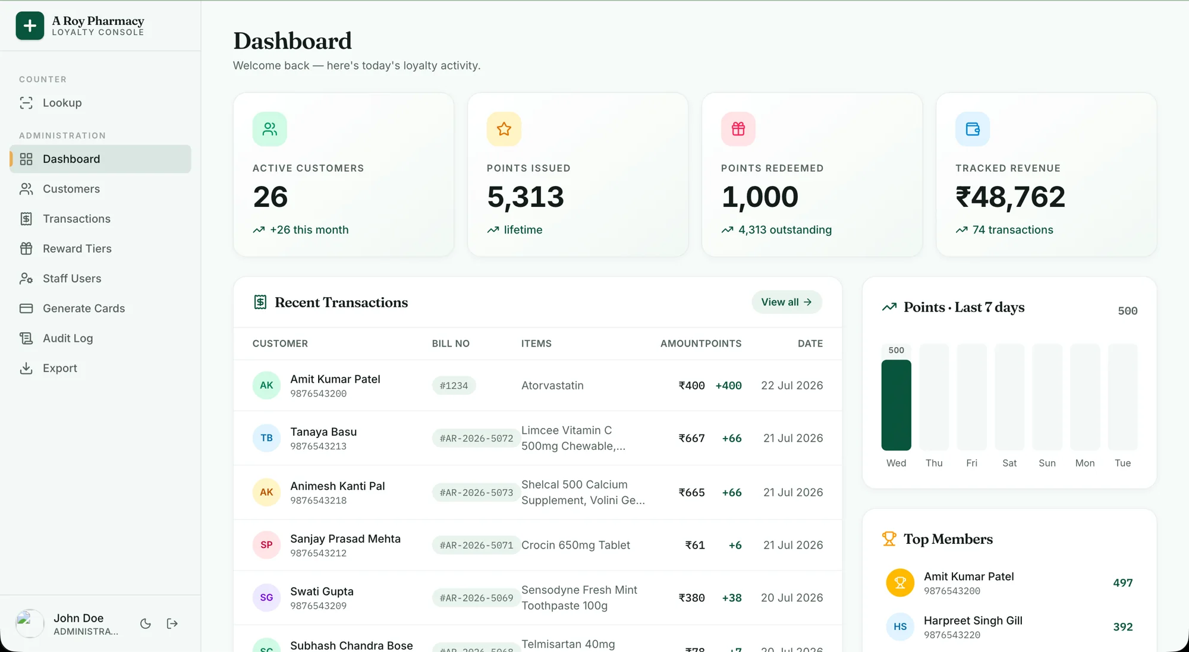Image resolution: width=1189 pixels, height=652 pixels.
Task: Click the SG avatar for Swati Gupta
Action: pos(266,597)
